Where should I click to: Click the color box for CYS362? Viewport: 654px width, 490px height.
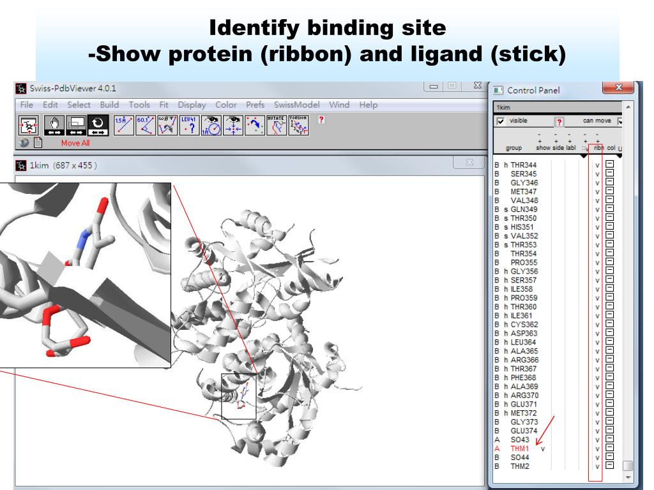point(609,324)
